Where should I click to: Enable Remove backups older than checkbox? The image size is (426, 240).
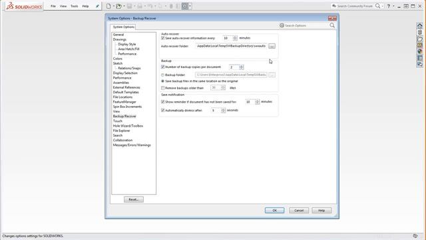click(163, 88)
